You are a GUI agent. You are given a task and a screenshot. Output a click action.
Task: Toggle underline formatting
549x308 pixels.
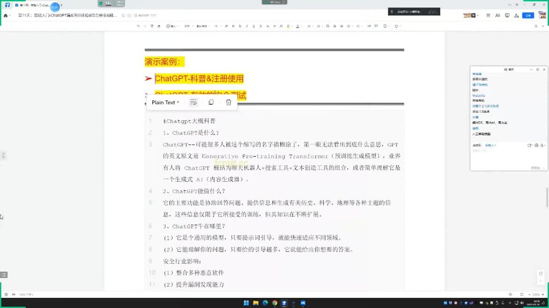click(254, 26)
